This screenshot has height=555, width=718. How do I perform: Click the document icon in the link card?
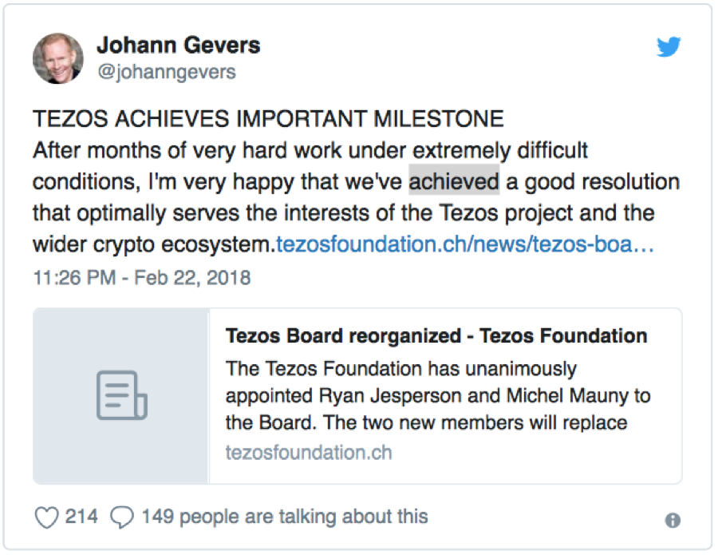click(120, 395)
